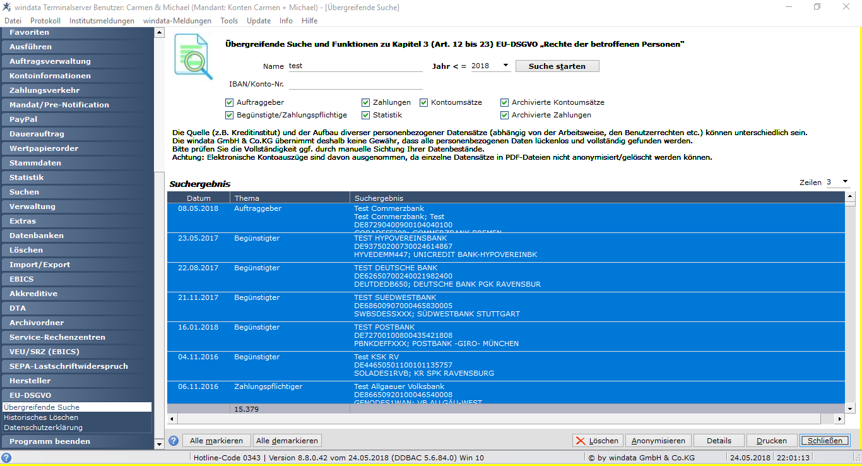Click the down arrow of the sidebar scrollbar
The image size is (862, 466).
(x=159, y=443)
